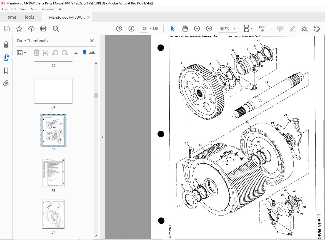325x240 pixels.
Task: Click the rotate clockwise icon
Action: pos(65,53)
